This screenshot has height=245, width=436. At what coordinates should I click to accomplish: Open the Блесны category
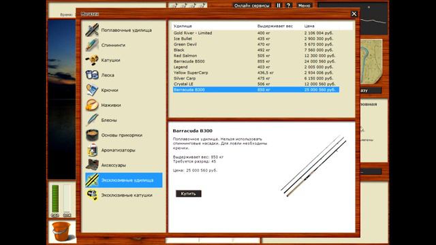point(124,120)
